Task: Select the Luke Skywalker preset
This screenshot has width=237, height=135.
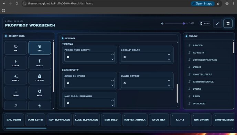Action: tap(86, 120)
